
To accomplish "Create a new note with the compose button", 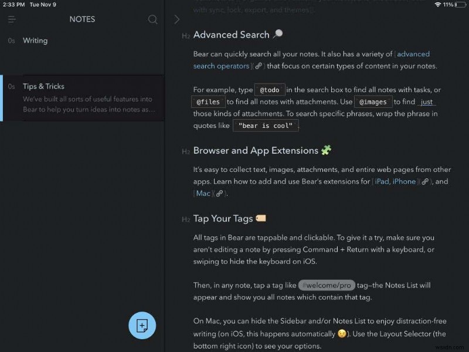I will (142, 326).
